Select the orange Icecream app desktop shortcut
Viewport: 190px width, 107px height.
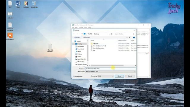click(10, 37)
